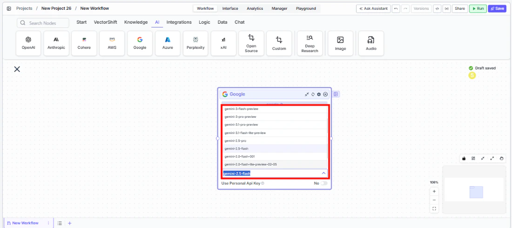Select gemini-2.0-flash-lite-preview-02-05 model
Screen dimensions: 512x228
pos(275,164)
